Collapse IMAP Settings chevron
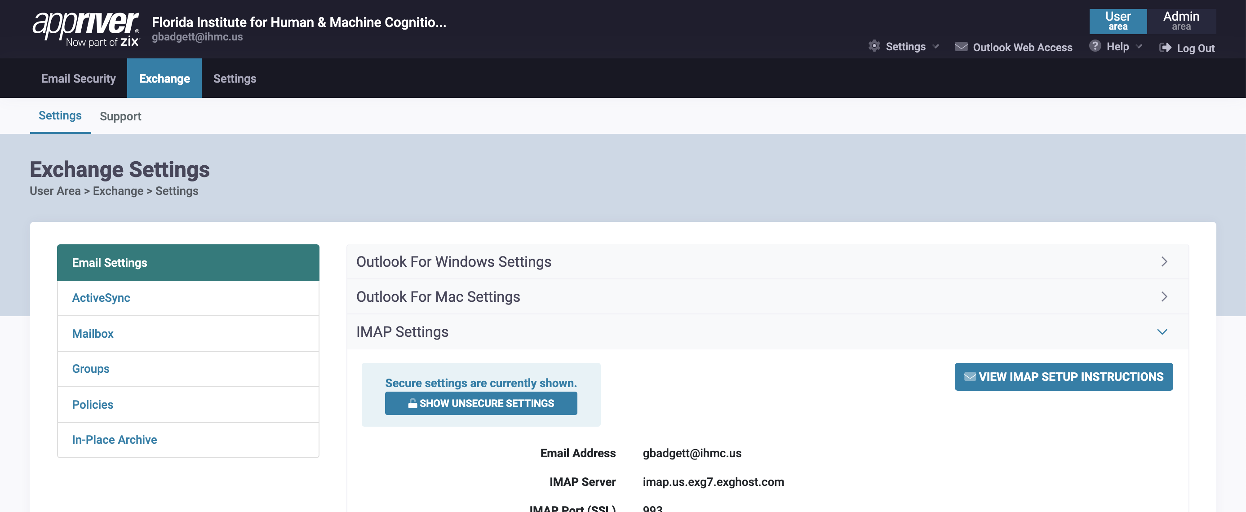This screenshot has width=1246, height=512. click(x=1162, y=331)
